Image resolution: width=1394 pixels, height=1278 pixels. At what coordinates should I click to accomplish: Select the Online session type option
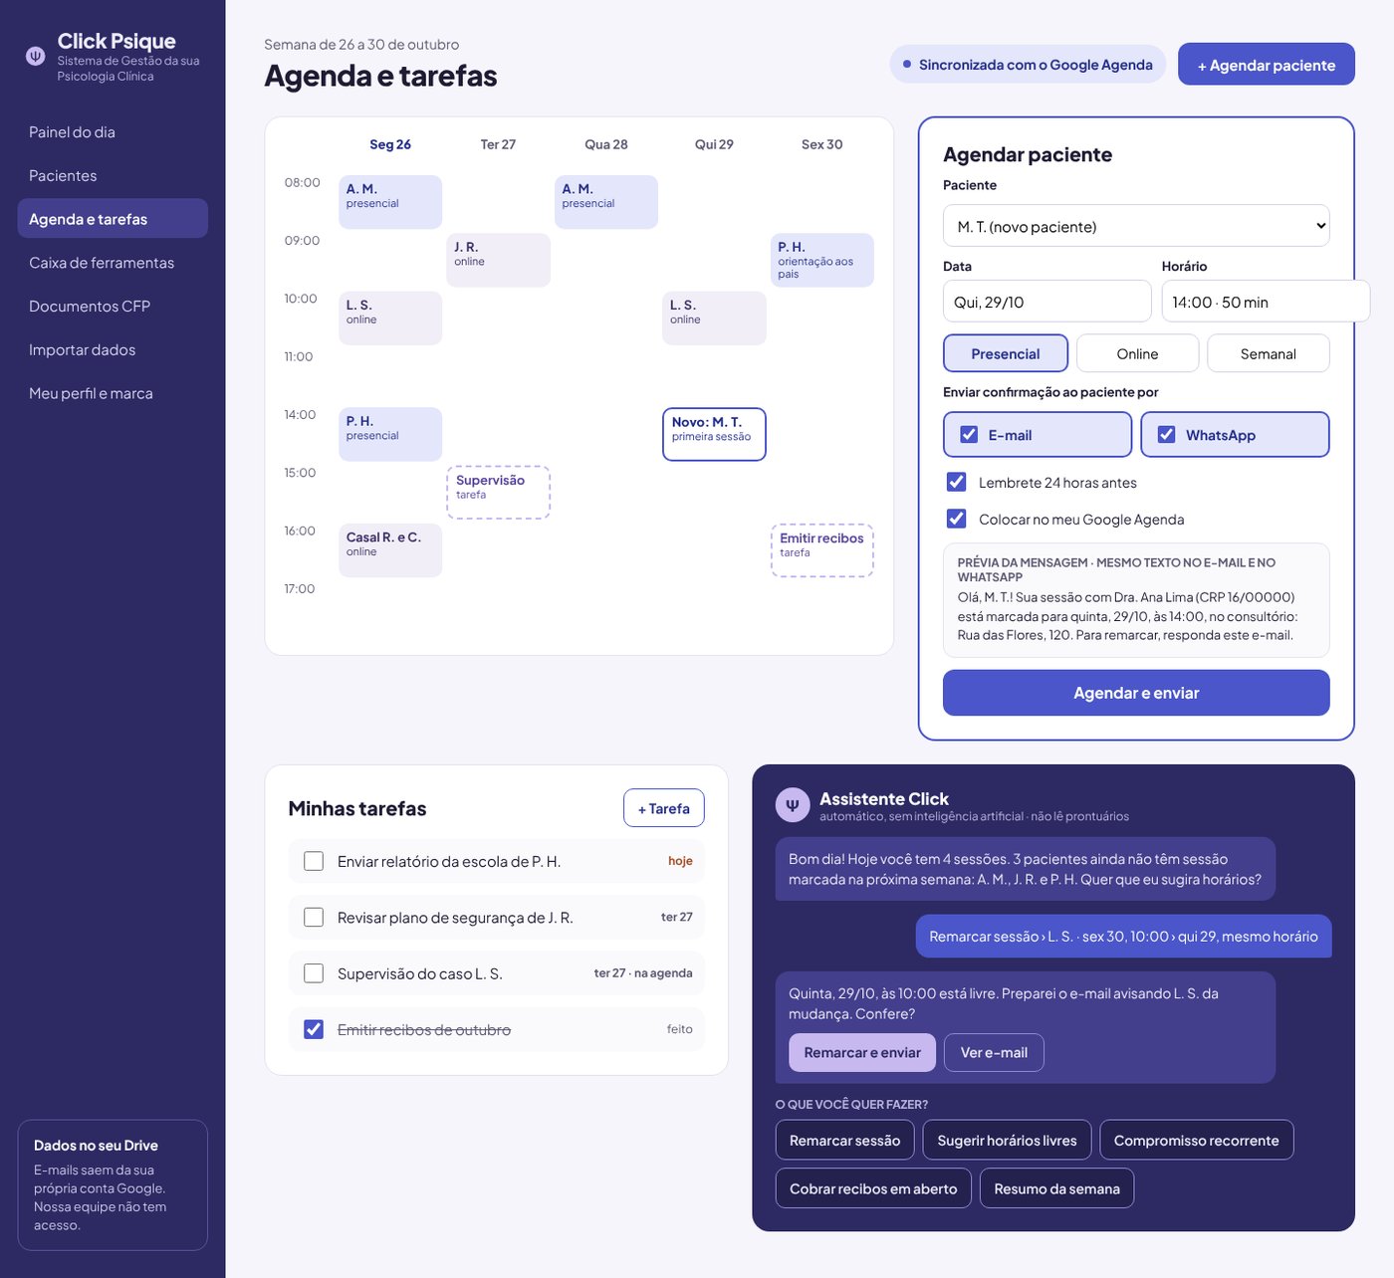1137,353
